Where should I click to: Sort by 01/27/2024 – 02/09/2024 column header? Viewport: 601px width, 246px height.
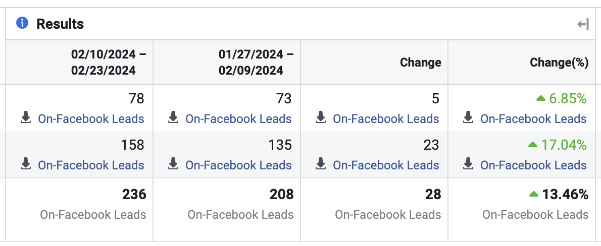(256, 62)
